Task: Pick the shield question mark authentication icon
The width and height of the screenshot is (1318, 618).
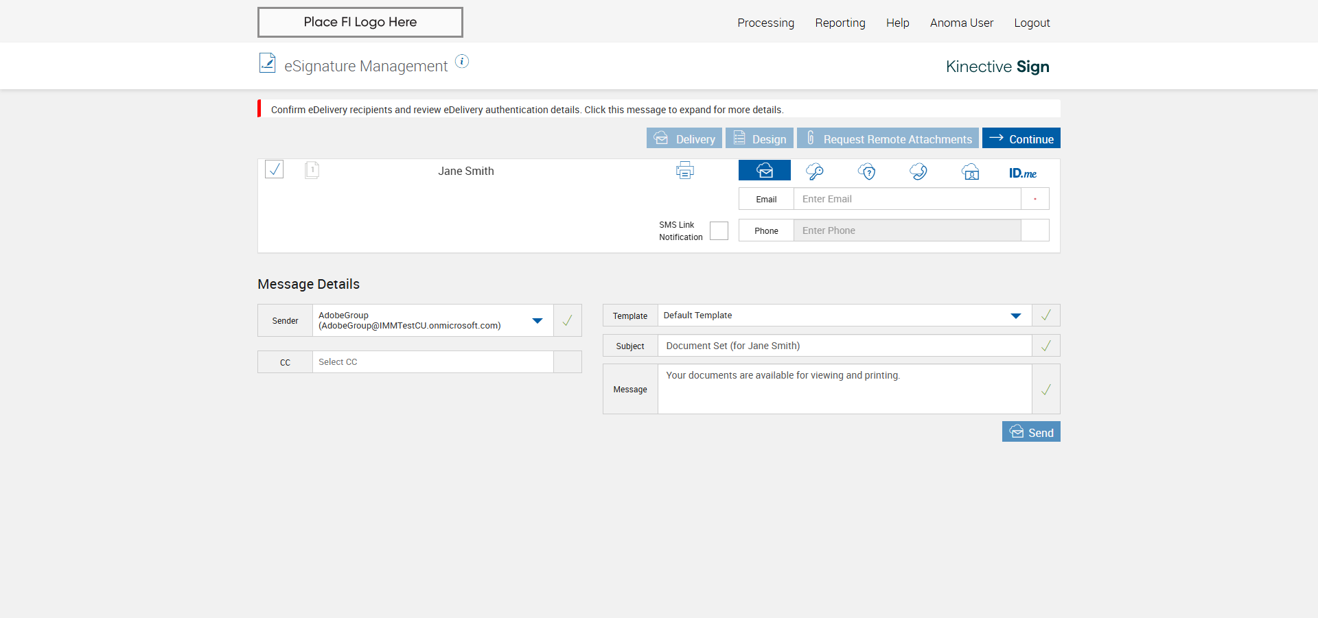Action: click(867, 171)
